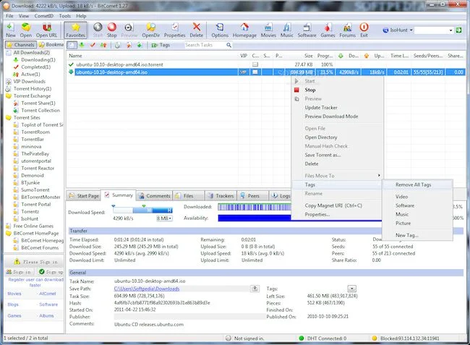Screen dimensions: 470x345
Task: Click the Games toolbar icon
Action: 328,30
